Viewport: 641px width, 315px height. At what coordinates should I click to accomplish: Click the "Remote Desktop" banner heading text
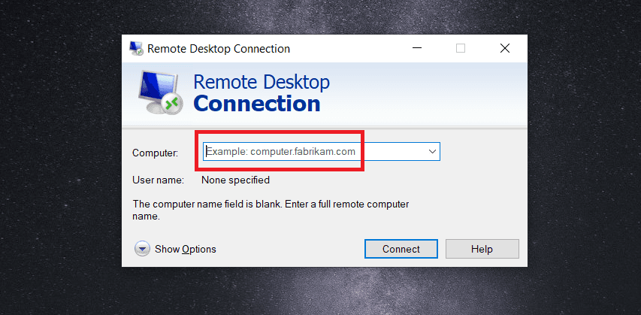click(x=262, y=81)
